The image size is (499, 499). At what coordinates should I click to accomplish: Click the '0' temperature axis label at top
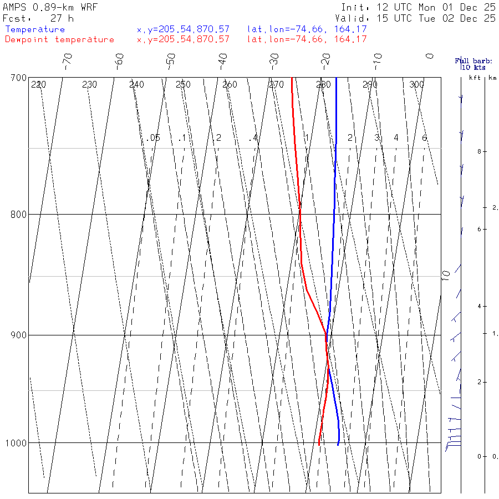[x=430, y=56]
